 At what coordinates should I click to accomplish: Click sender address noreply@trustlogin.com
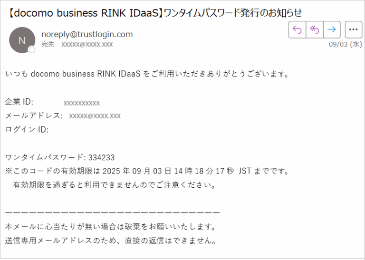(x=87, y=34)
